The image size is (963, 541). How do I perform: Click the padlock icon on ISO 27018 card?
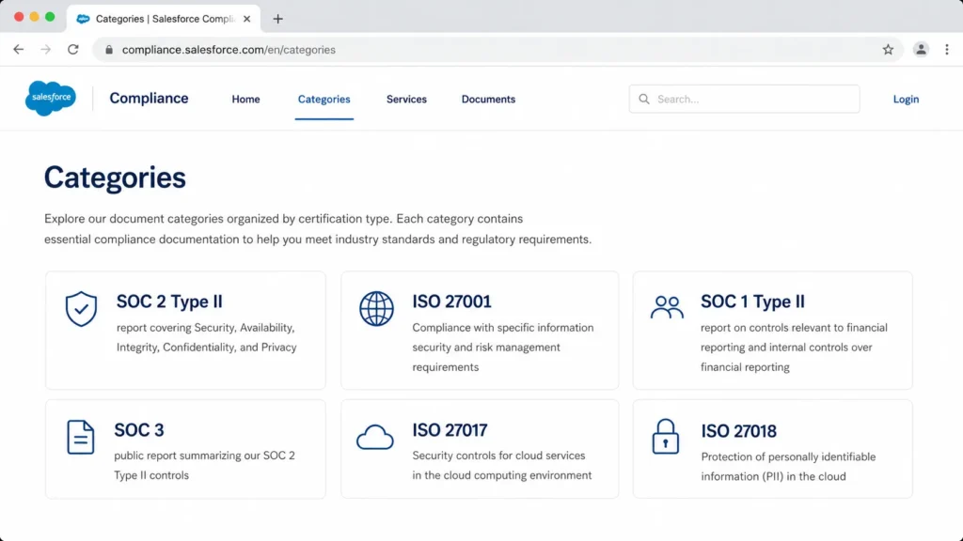pos(666,436)
